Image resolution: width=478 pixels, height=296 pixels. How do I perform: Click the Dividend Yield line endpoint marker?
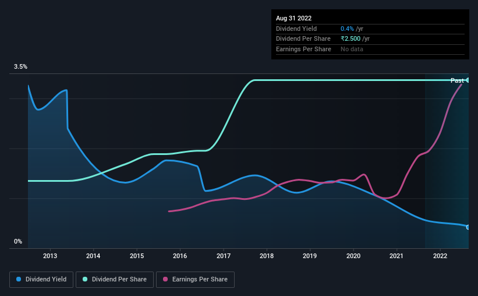468,227
